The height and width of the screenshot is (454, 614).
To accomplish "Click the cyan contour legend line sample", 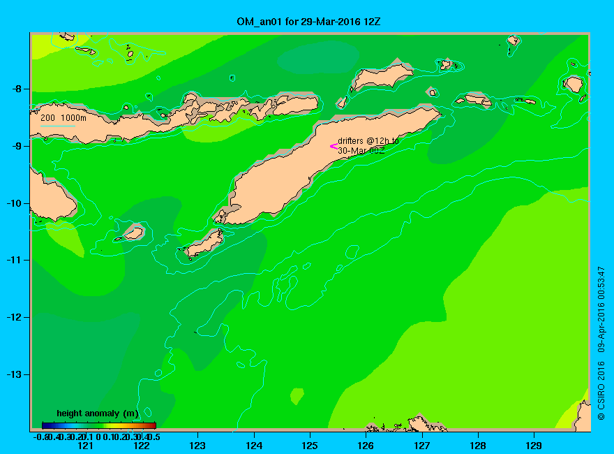I will (x=57, y=126).
